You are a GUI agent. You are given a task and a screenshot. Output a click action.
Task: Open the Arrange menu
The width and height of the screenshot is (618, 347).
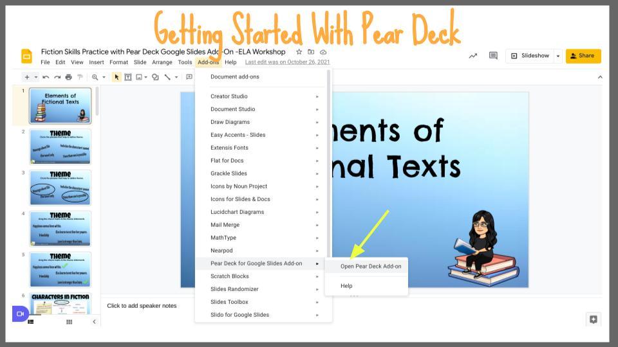[x=162, y=62]
